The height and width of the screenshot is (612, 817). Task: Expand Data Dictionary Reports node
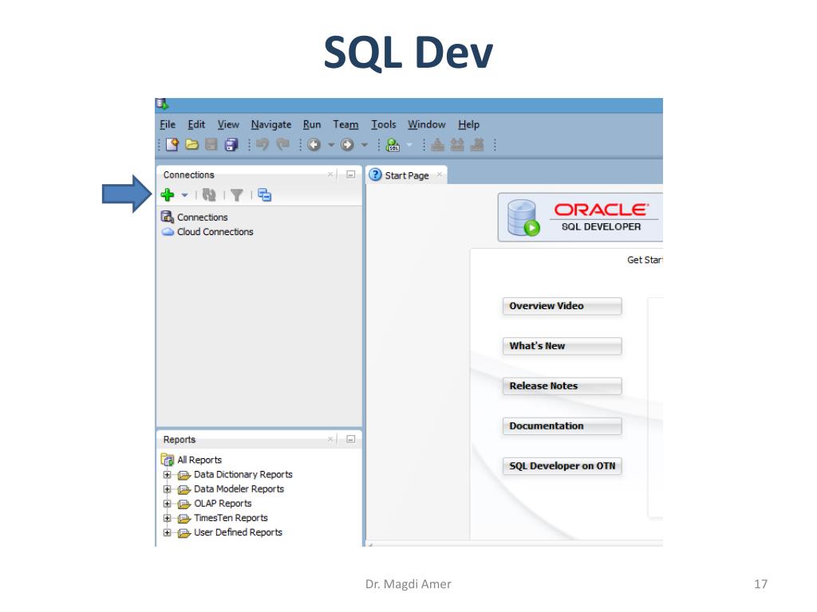pyautogui.click(x=168, y=475)
